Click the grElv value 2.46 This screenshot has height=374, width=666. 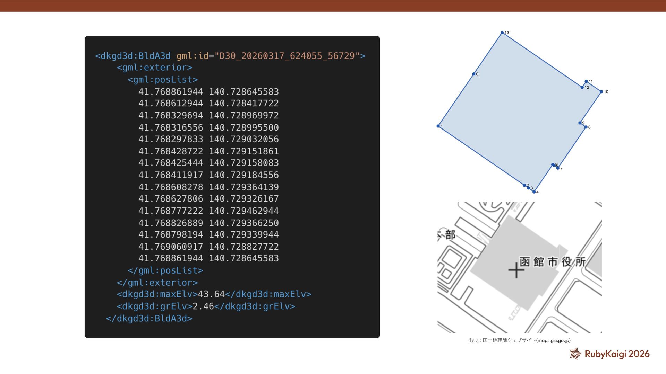(203, 306)
